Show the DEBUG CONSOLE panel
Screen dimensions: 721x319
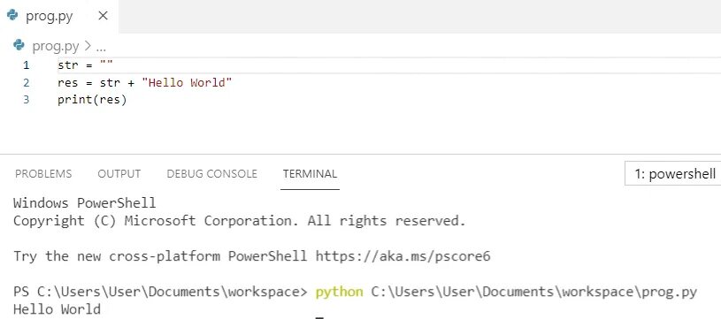212,174
